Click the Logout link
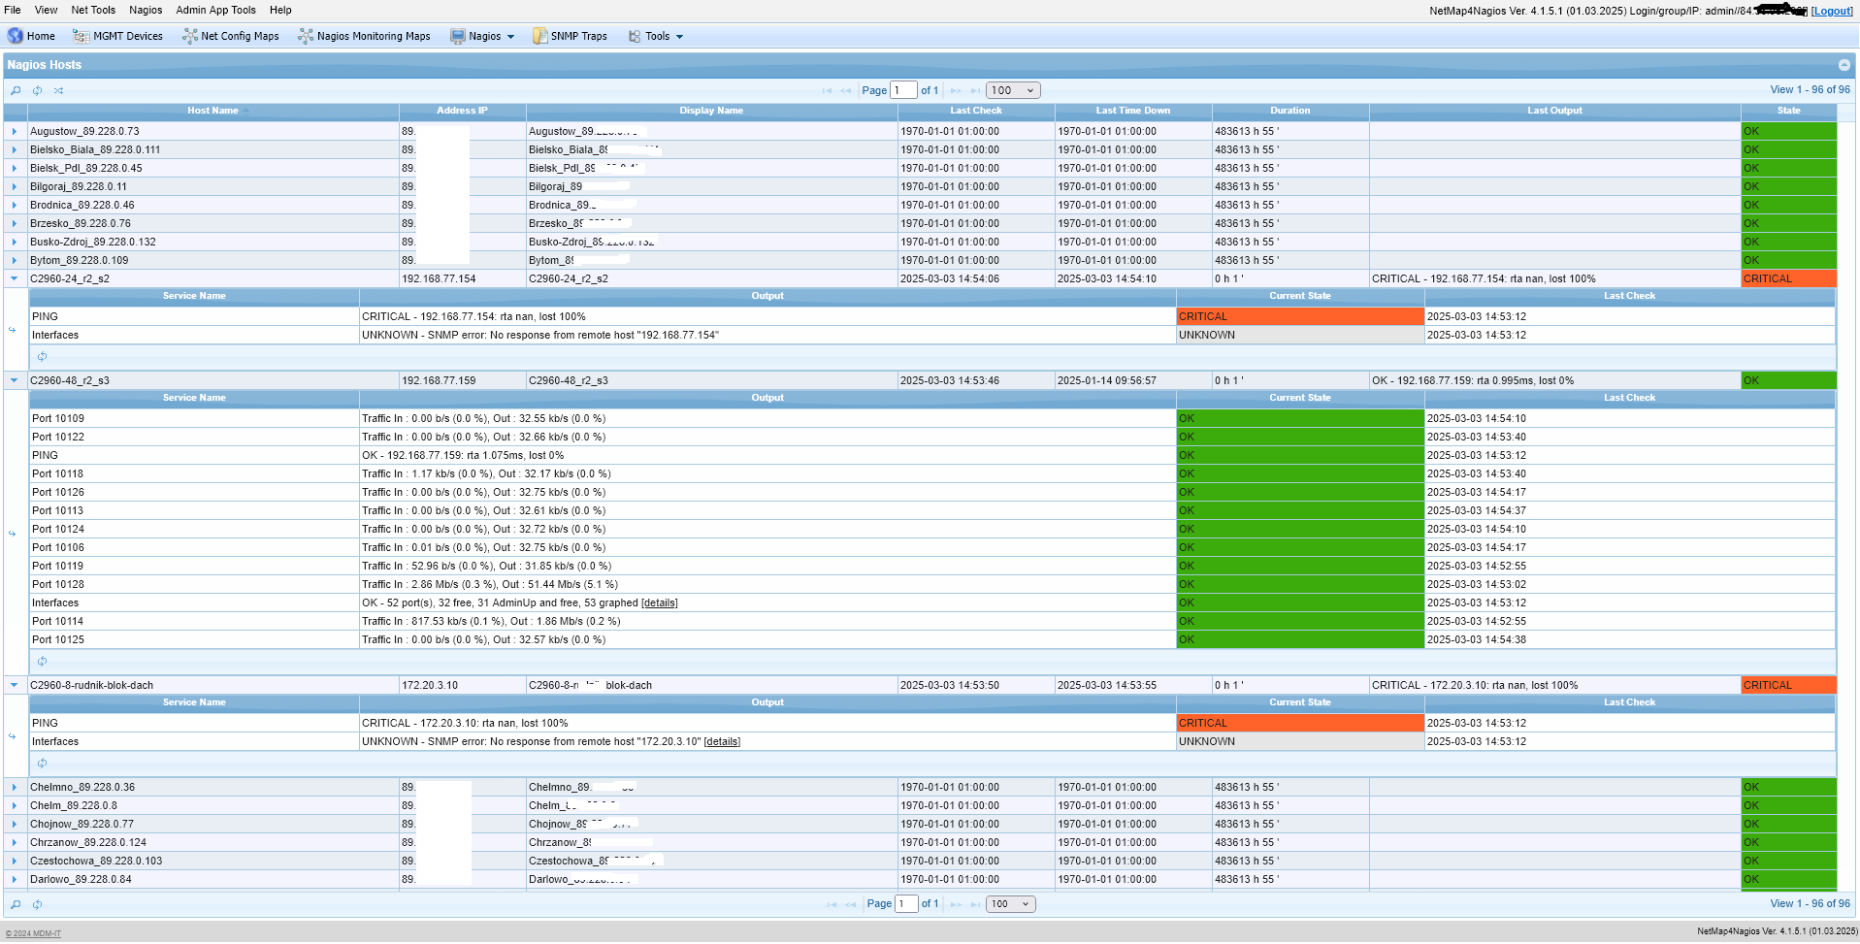The height and width of the screenshot is (944, 1860). 1832,11
